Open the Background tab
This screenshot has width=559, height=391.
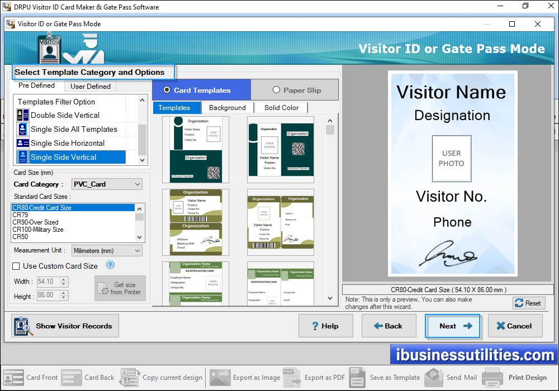tap(227, 107)
